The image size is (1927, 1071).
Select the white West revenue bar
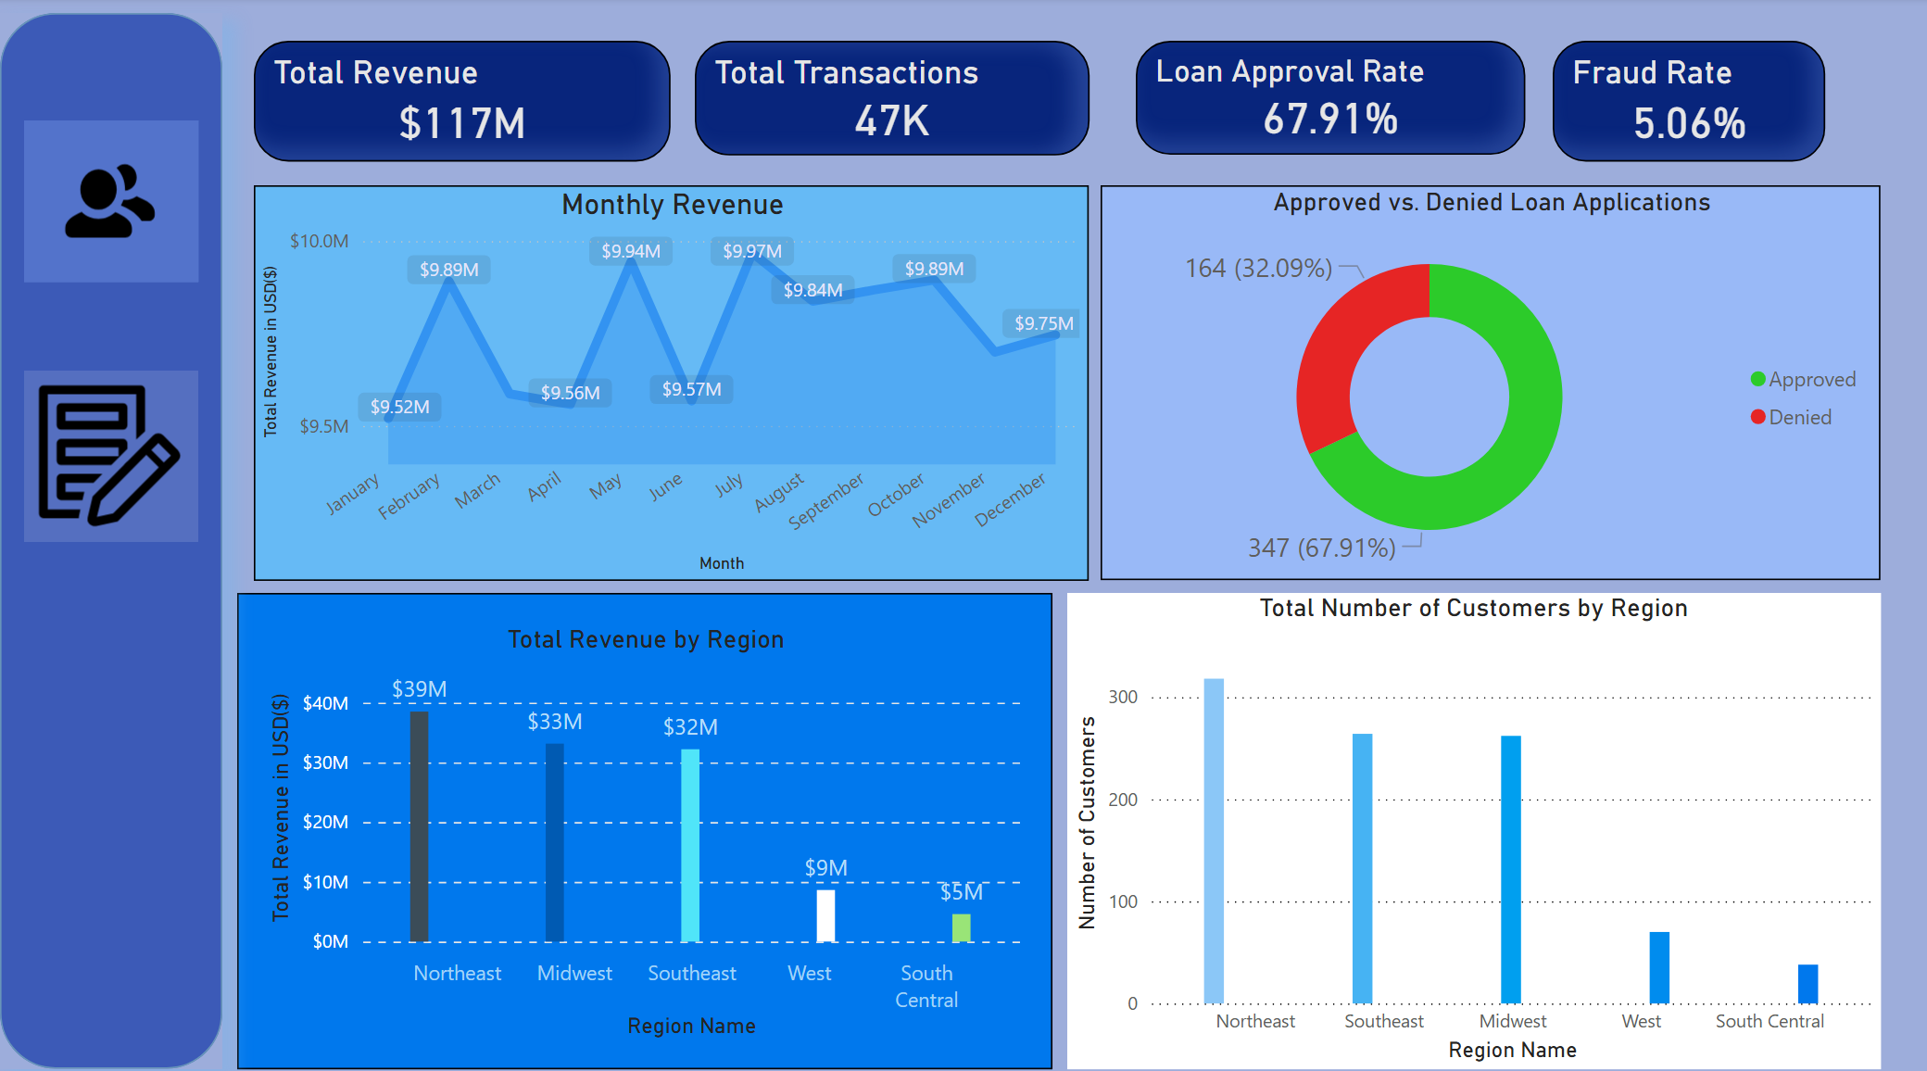pos(825,915)
